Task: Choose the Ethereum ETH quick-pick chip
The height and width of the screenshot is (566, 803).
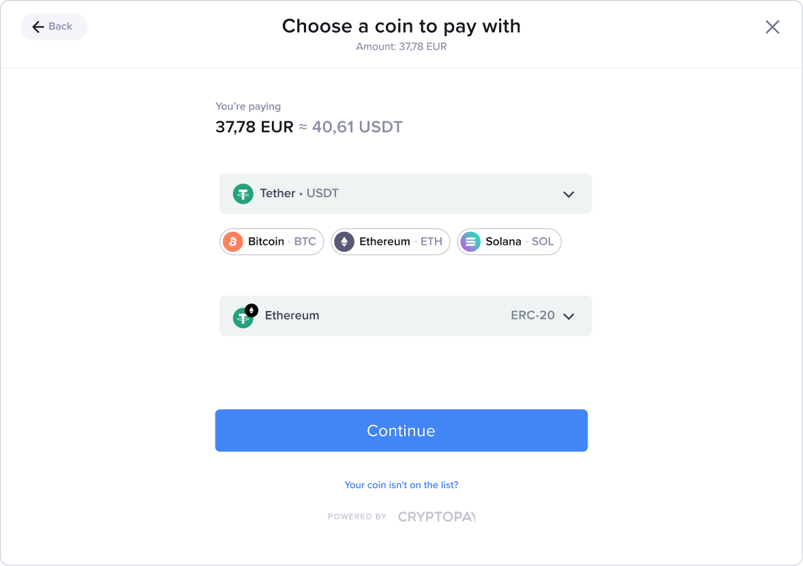Action: pyautogui.click(x=391, y=241)
